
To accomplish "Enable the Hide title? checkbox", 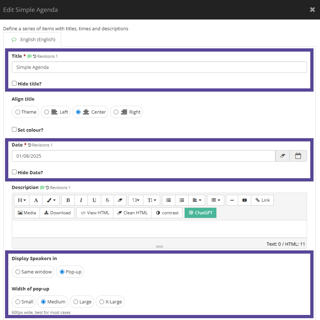I will 14,83.
